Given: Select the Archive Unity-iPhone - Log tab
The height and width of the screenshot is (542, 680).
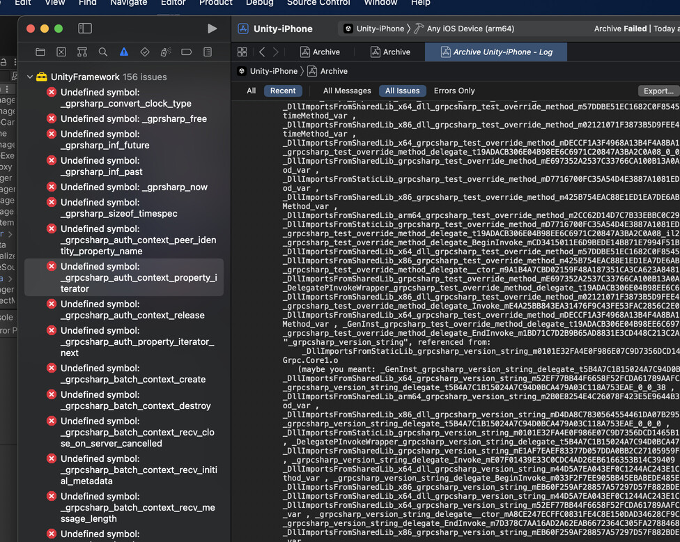Looking at the screenshot, I should click(496, 52).
